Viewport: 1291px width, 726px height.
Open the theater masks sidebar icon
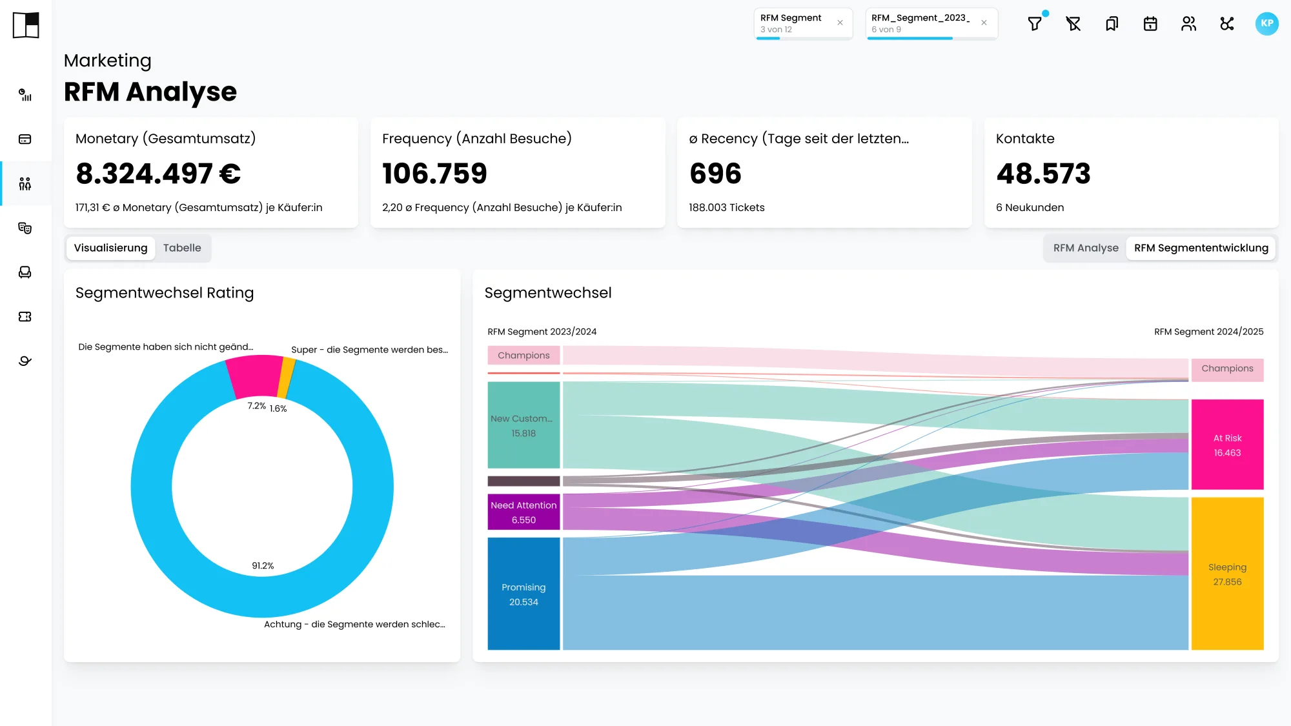pos(25,228)
